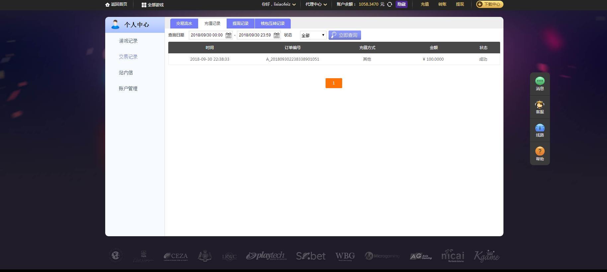Screen dimensions: 607x272
Task: Select 交易记录 in sidebar
Action: point(128,57)
